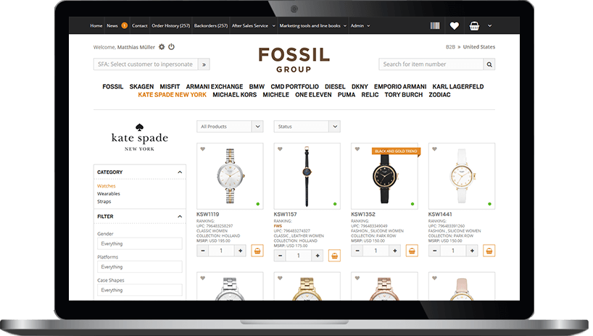Expand Marketing tools and line books menu
Viewport: 593px width, 336px height.
pyautogui.click(x=312, y=25)
